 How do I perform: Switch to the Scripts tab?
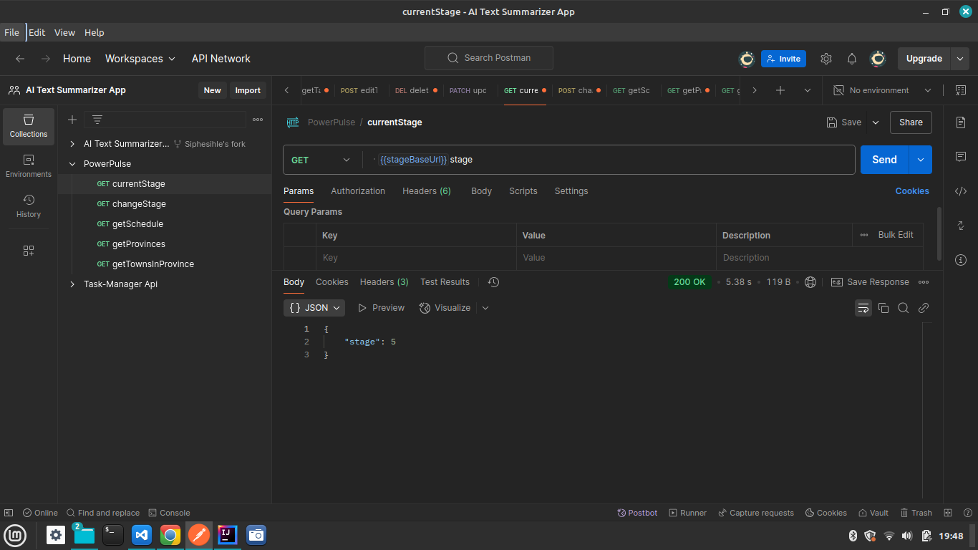tap(523, 191)
